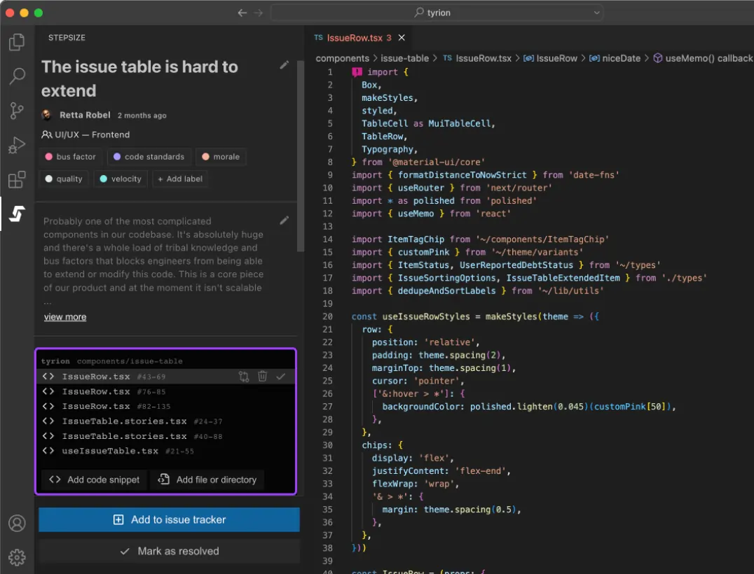Select the Stepsize icon in activity bar

click(17, 214)
